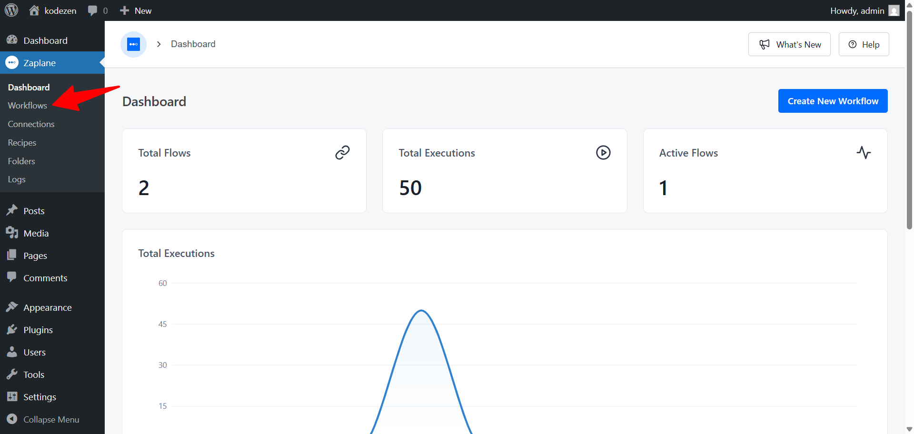Viewport: 914px width, 434px height.
Task: Click the peak of the executions chart curve
Action: 421,311
